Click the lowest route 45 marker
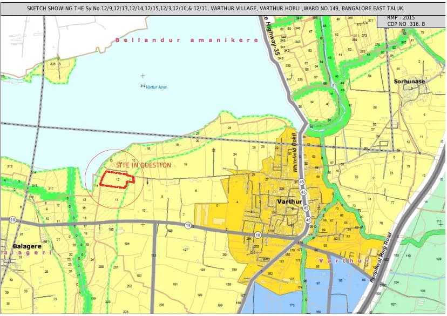This screenshot has height=316, width=447. [308, 220]
